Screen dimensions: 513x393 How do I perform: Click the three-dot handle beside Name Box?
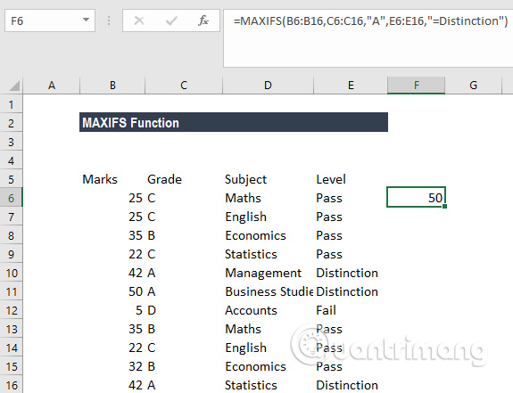(109, 20)
